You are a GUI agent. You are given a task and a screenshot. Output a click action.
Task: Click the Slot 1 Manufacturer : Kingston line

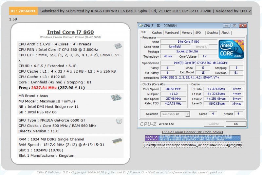pyautogui.click(x=46, y=155)
